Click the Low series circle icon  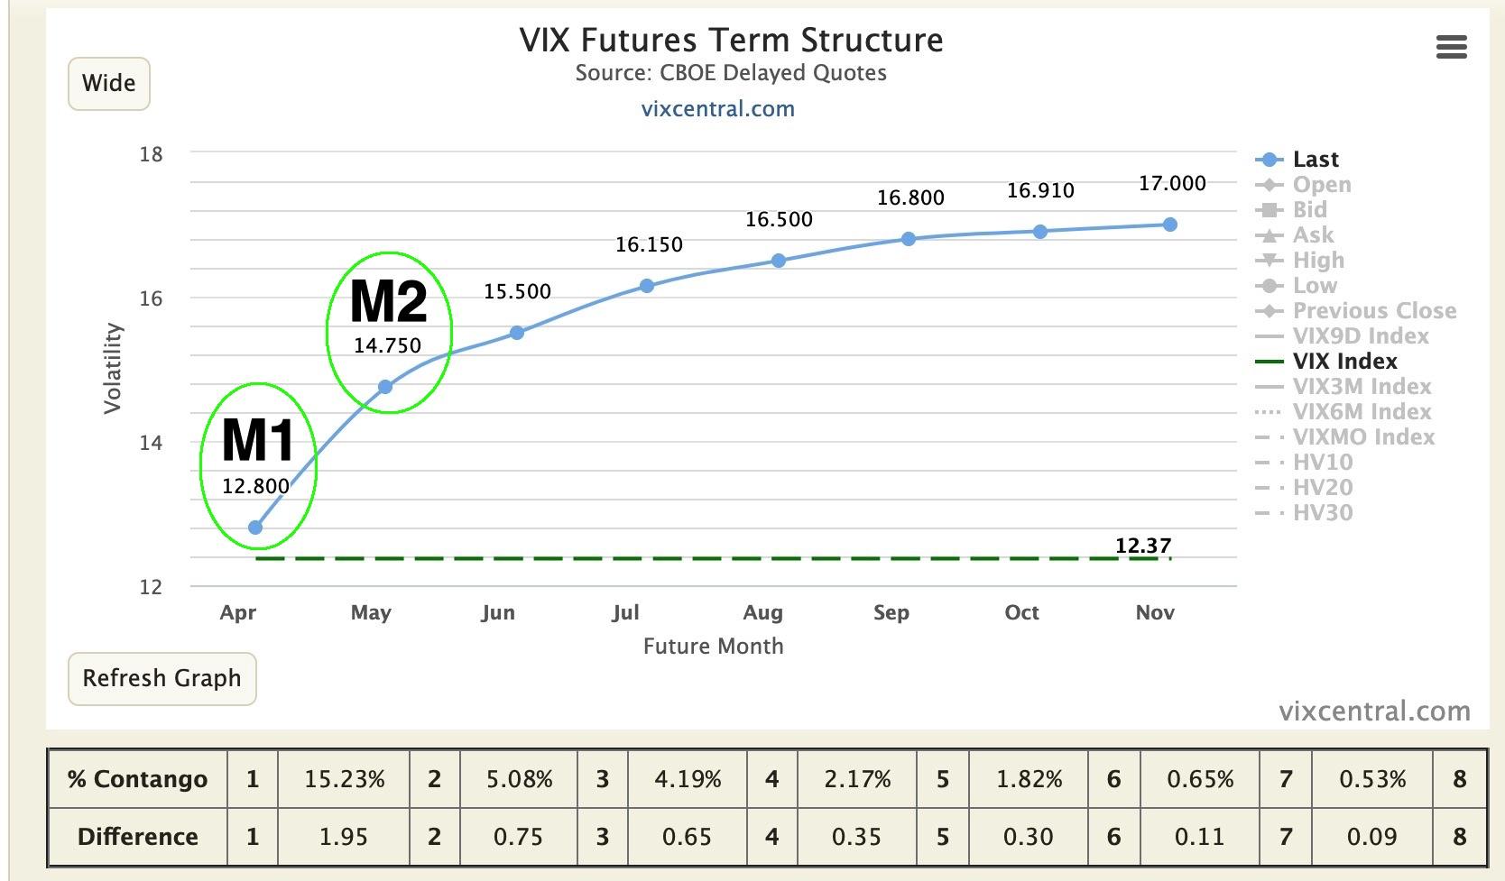point(1268,285)
